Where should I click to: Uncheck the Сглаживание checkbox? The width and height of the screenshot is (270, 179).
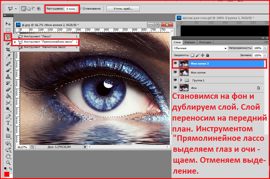81,9
